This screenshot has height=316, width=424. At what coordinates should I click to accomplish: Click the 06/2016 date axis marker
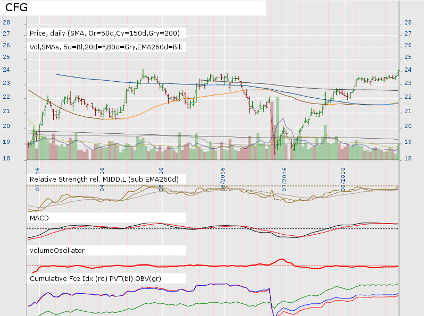(x=223, y=175)
